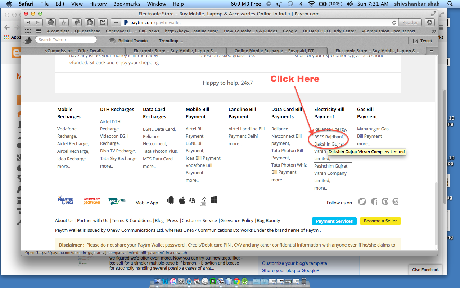Viewport: 460px width, 288px height.
Task: Click the Share button in Safari toolbar
Action: pyautogui.click(x=103, y=22)
